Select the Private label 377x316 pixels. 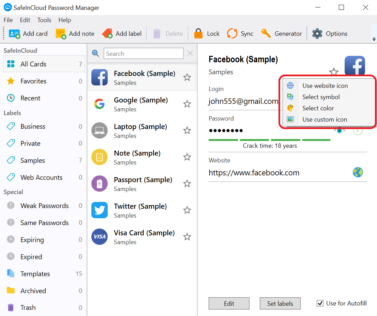click(x=44, y=143)
